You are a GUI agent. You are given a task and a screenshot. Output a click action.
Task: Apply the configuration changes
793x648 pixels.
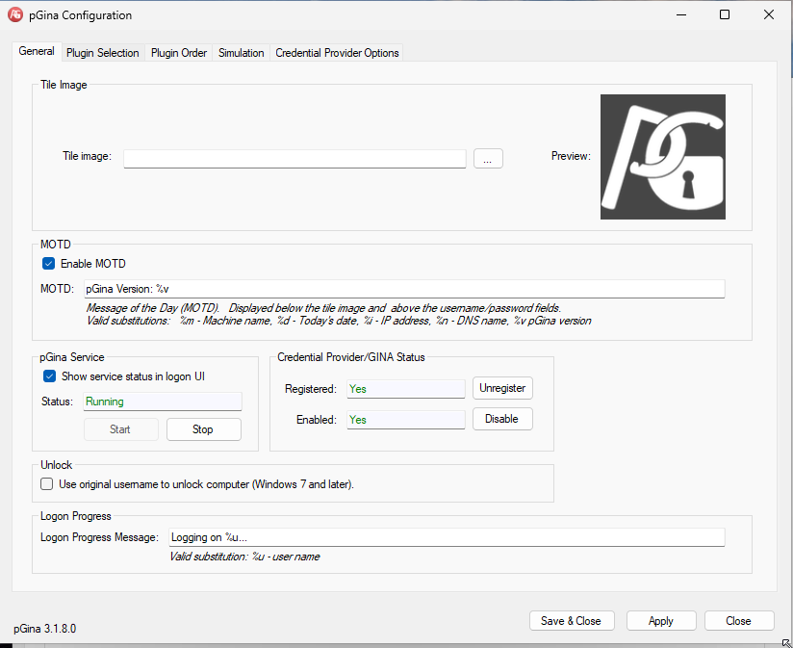[661, 621]
